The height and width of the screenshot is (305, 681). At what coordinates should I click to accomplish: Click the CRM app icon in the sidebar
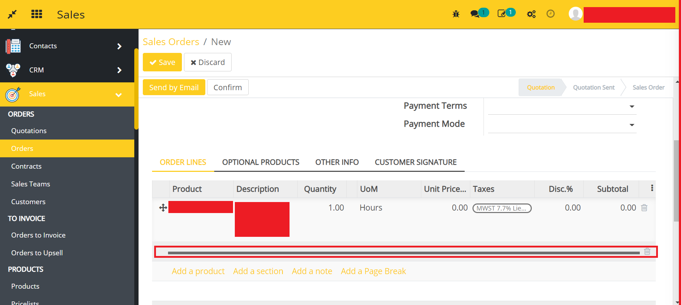point(13,70)
